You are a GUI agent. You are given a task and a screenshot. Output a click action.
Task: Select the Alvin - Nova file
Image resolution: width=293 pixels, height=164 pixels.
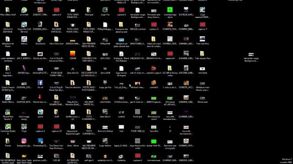(73, 142)
